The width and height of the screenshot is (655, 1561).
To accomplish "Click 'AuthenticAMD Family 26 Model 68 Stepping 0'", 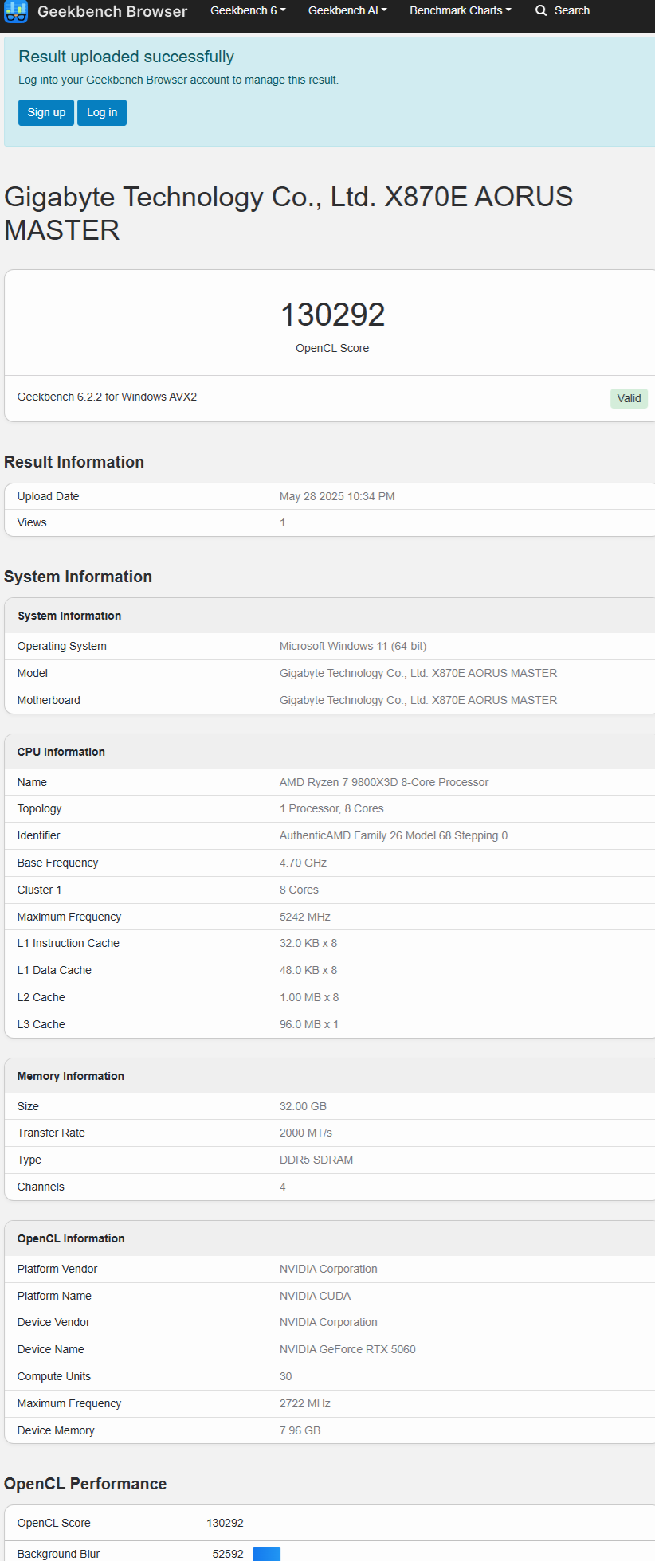I will [x=394, y=835].
